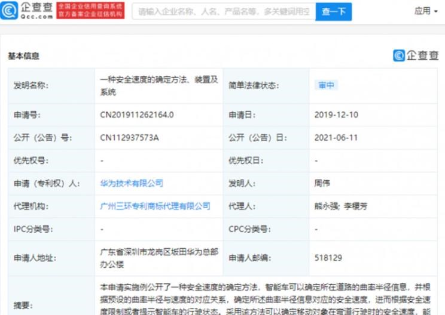The height and width of the screenshot is (315, 445).
Task: Click the 优先权号 label cell
Action: (x=51, y=160)
